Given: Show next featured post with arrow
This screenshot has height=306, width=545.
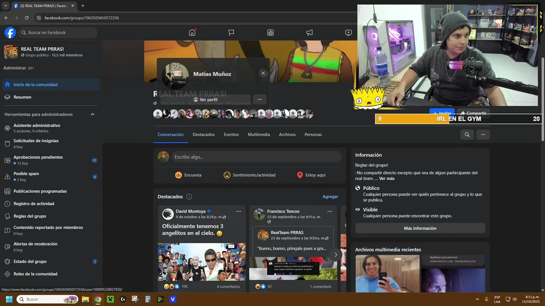Looking at the screenshot, I should point(336,255).
